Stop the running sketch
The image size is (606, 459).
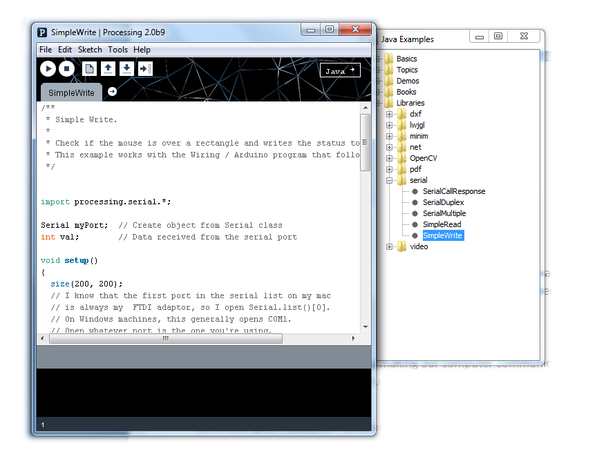pyautogui.click(x=66, y=69)
